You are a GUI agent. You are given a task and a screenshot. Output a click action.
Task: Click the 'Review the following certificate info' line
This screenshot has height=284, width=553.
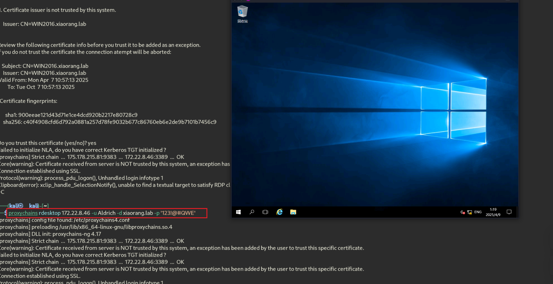100,45
